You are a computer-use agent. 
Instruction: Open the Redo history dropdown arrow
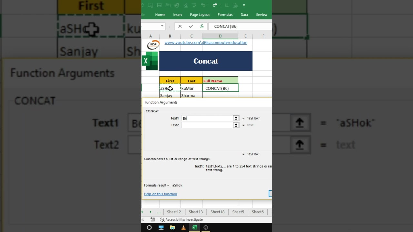click(220, 5)
